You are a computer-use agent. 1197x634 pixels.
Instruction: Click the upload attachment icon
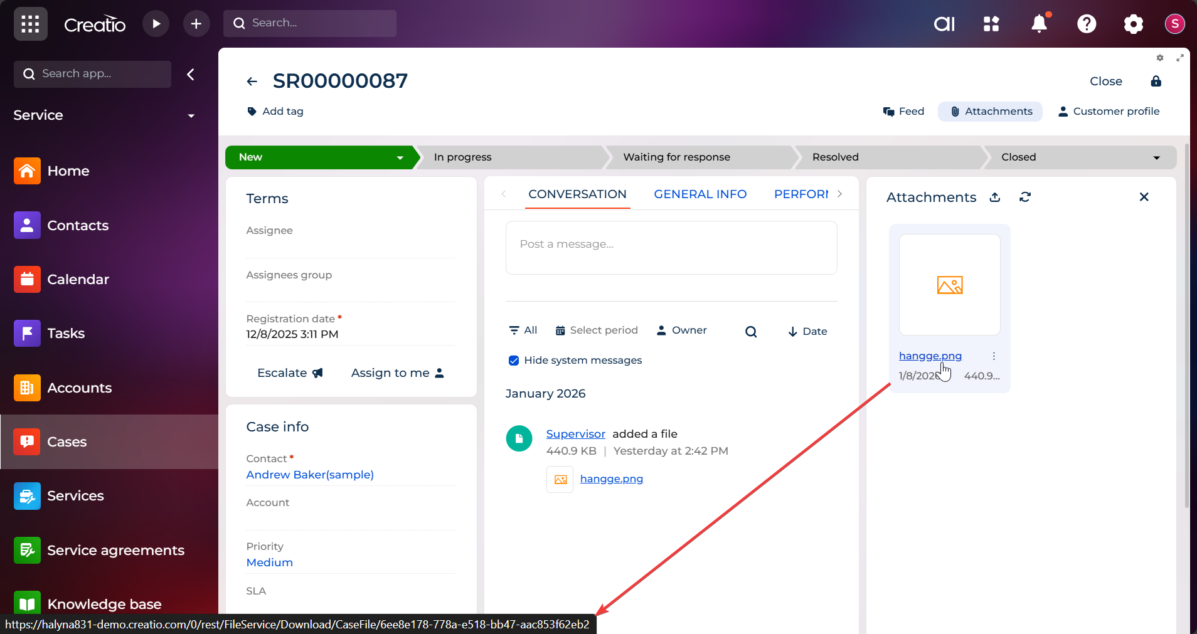pos(995,197)
